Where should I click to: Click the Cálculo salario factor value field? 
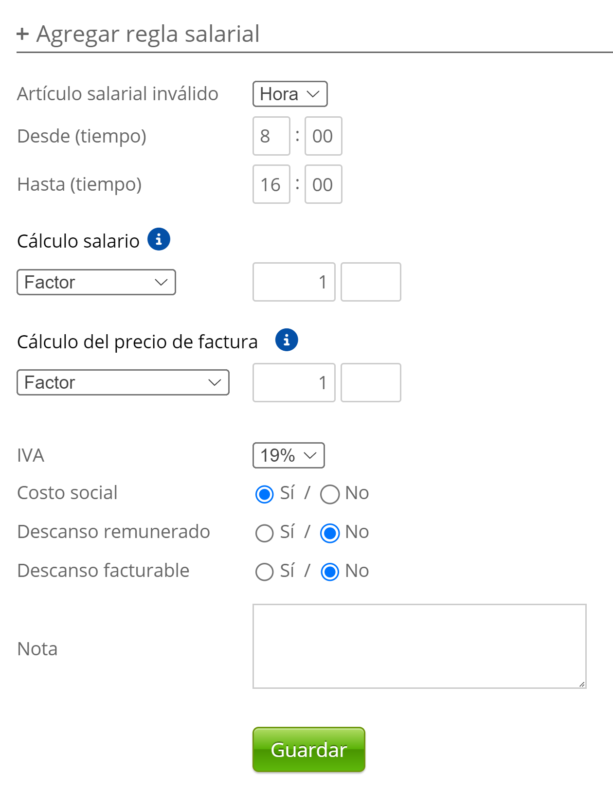[x=294, y=282]
